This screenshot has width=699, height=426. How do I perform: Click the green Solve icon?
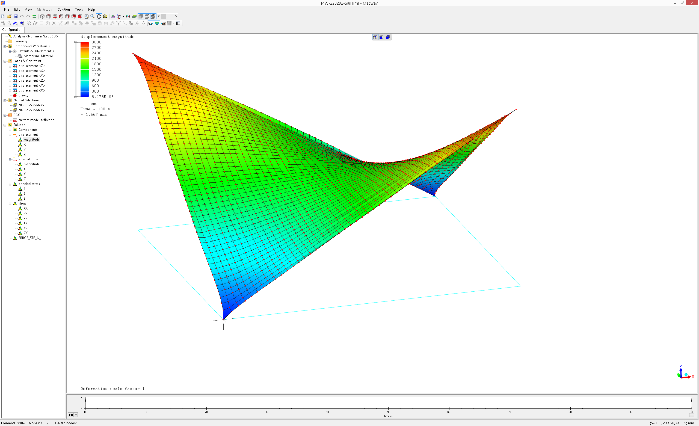click(34, 16)
